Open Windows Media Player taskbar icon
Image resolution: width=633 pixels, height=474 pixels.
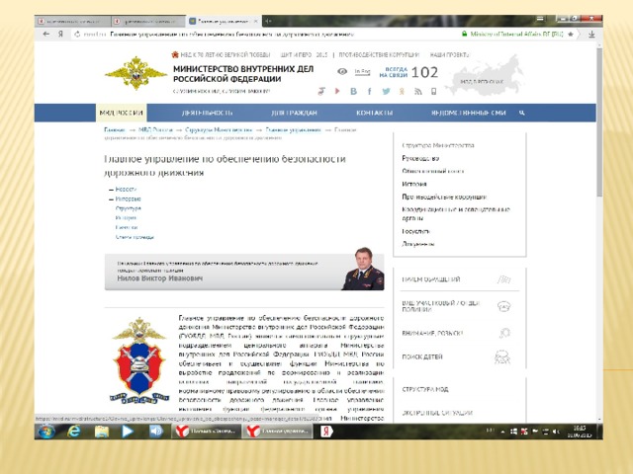[x=128, y=432]
